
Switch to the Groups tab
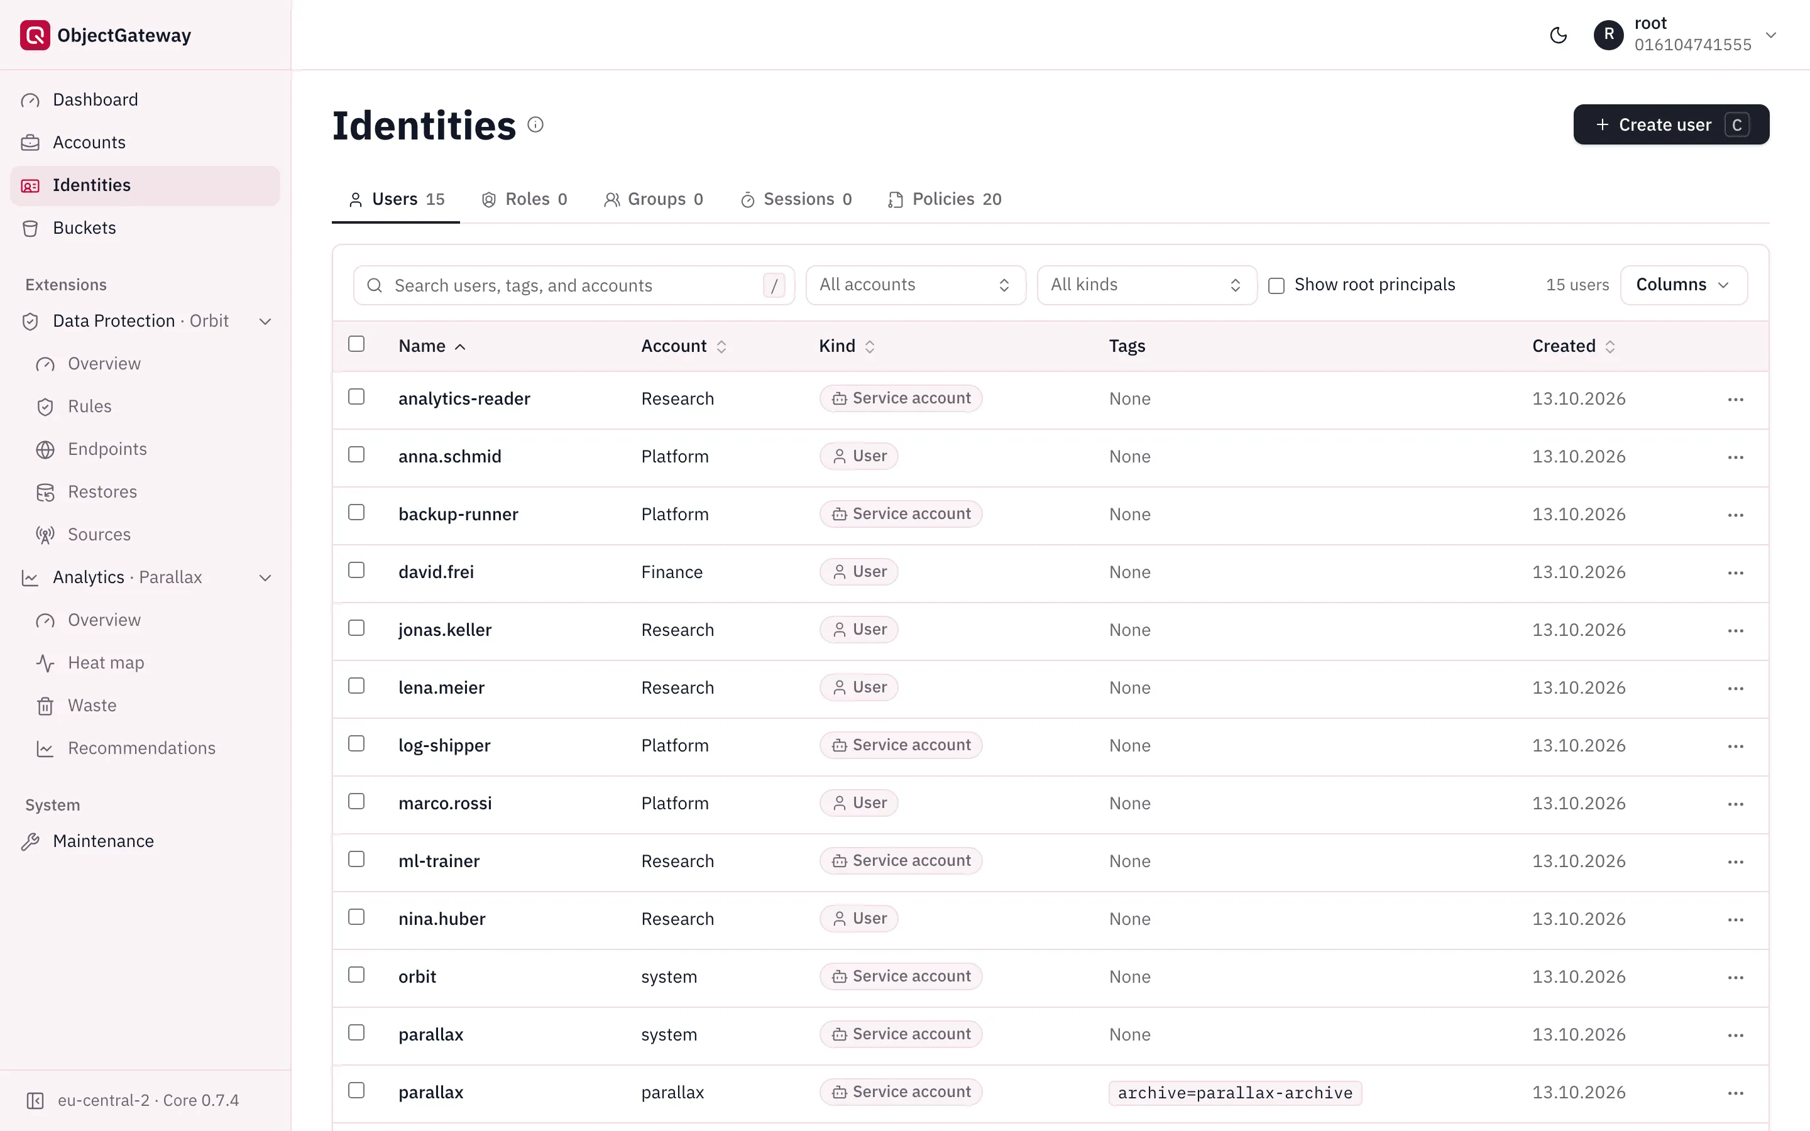point(654,199)
